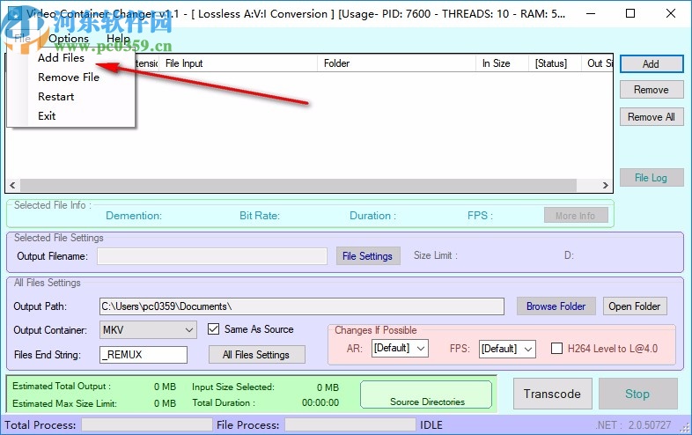Open the Options menu
The width and height of the screenshot is (692, 435).
69,39
